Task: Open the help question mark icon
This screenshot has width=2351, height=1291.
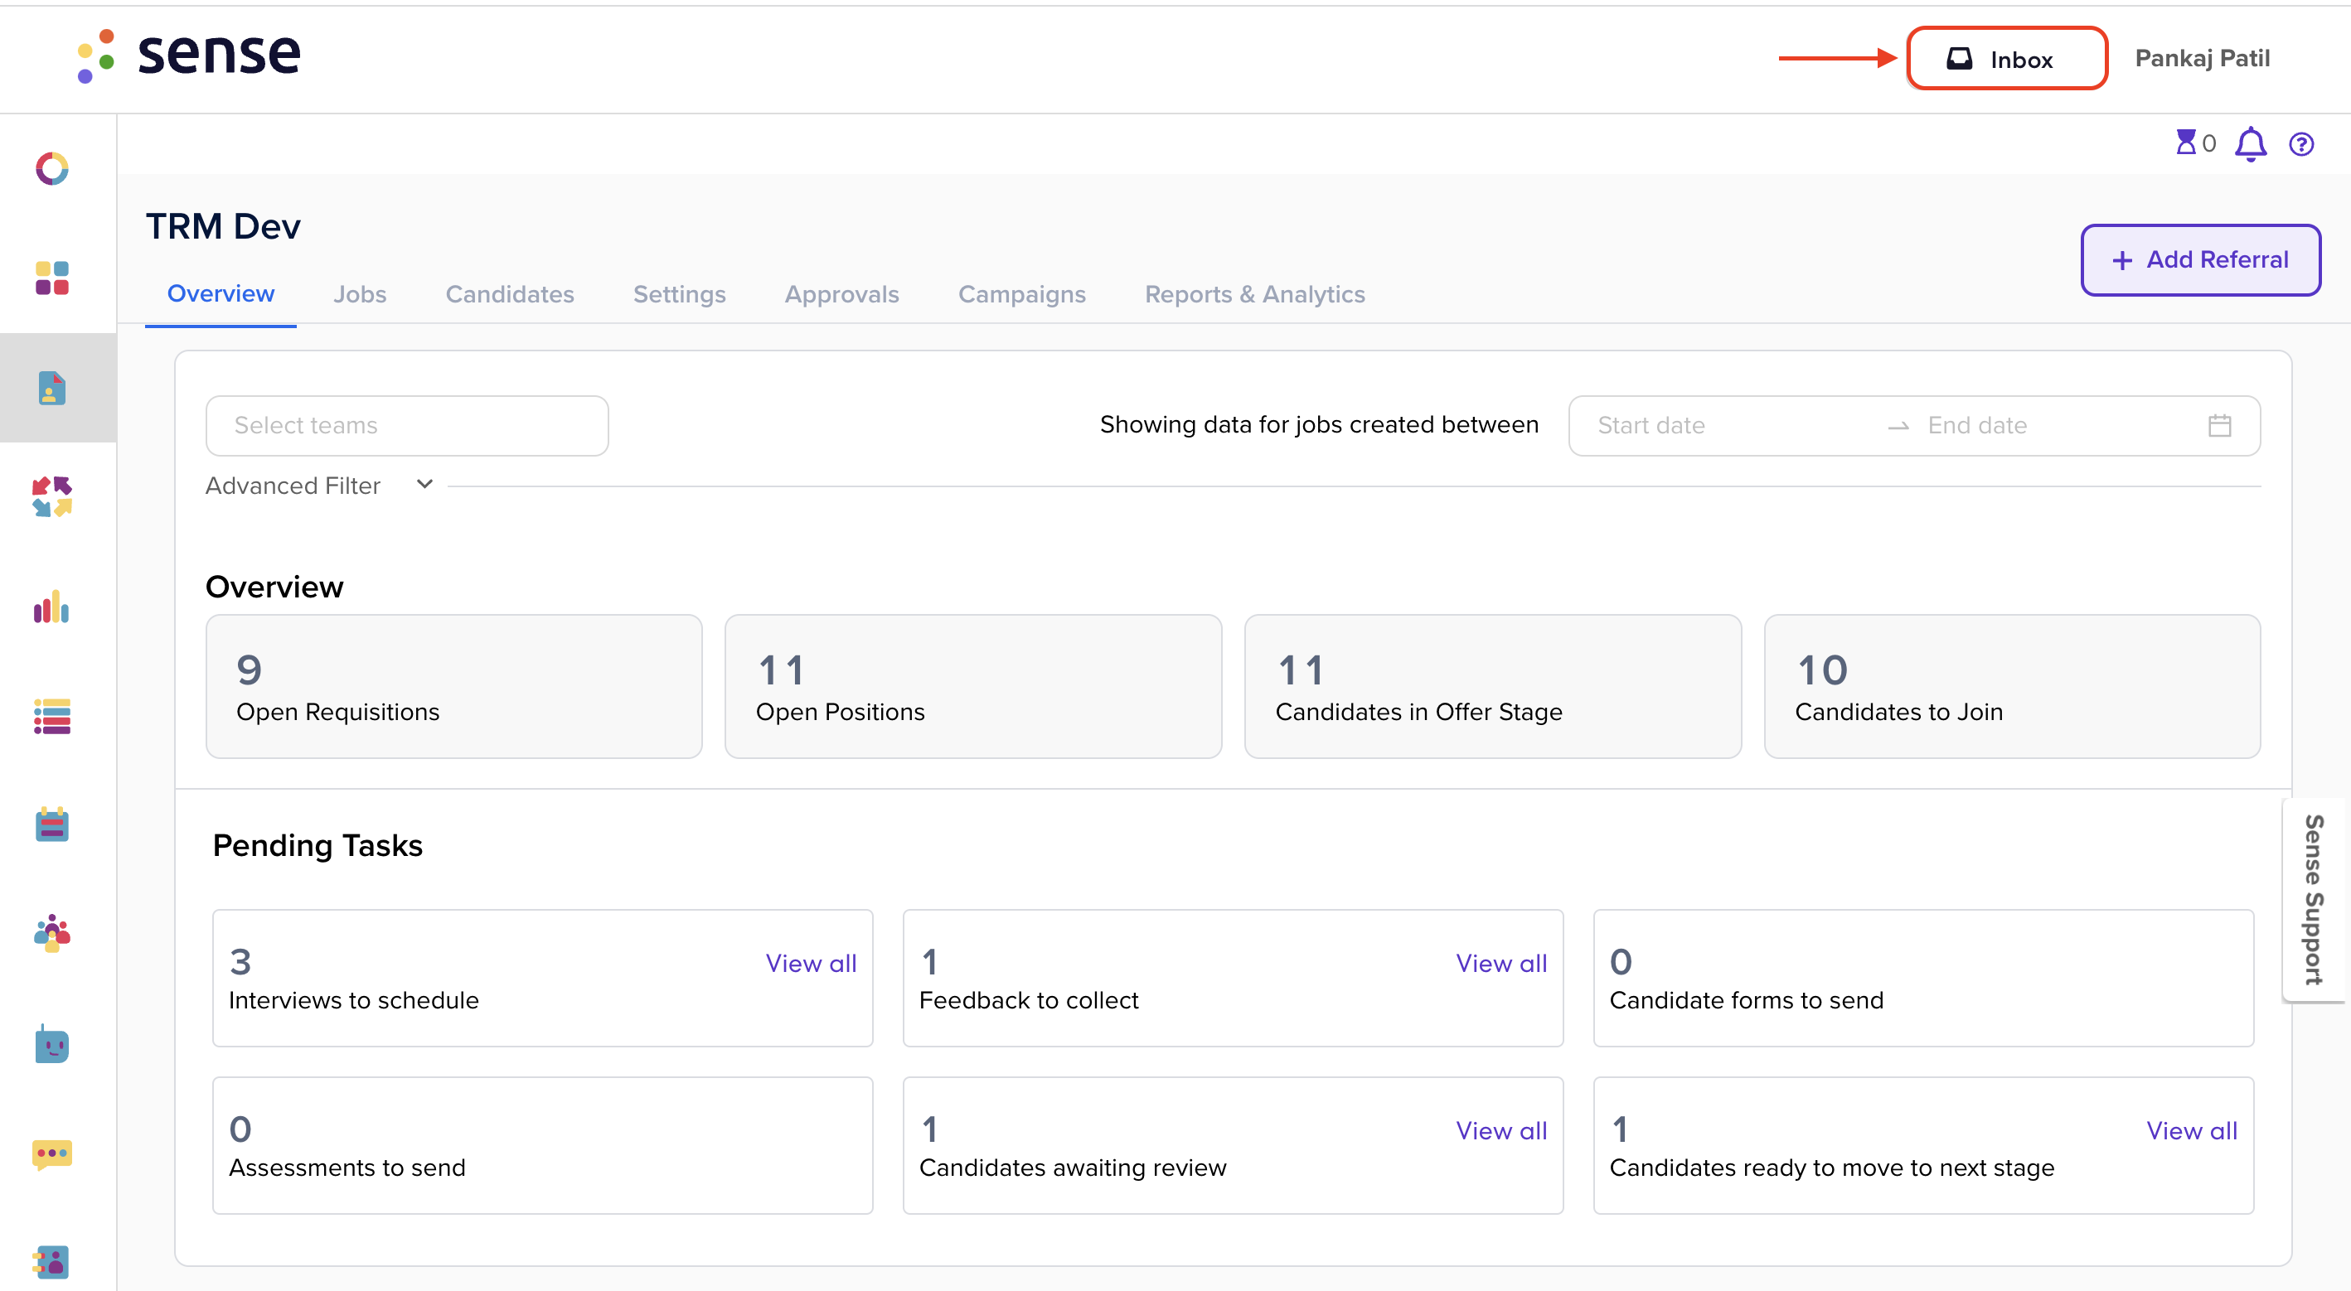Action: (x=2300, y=144)
